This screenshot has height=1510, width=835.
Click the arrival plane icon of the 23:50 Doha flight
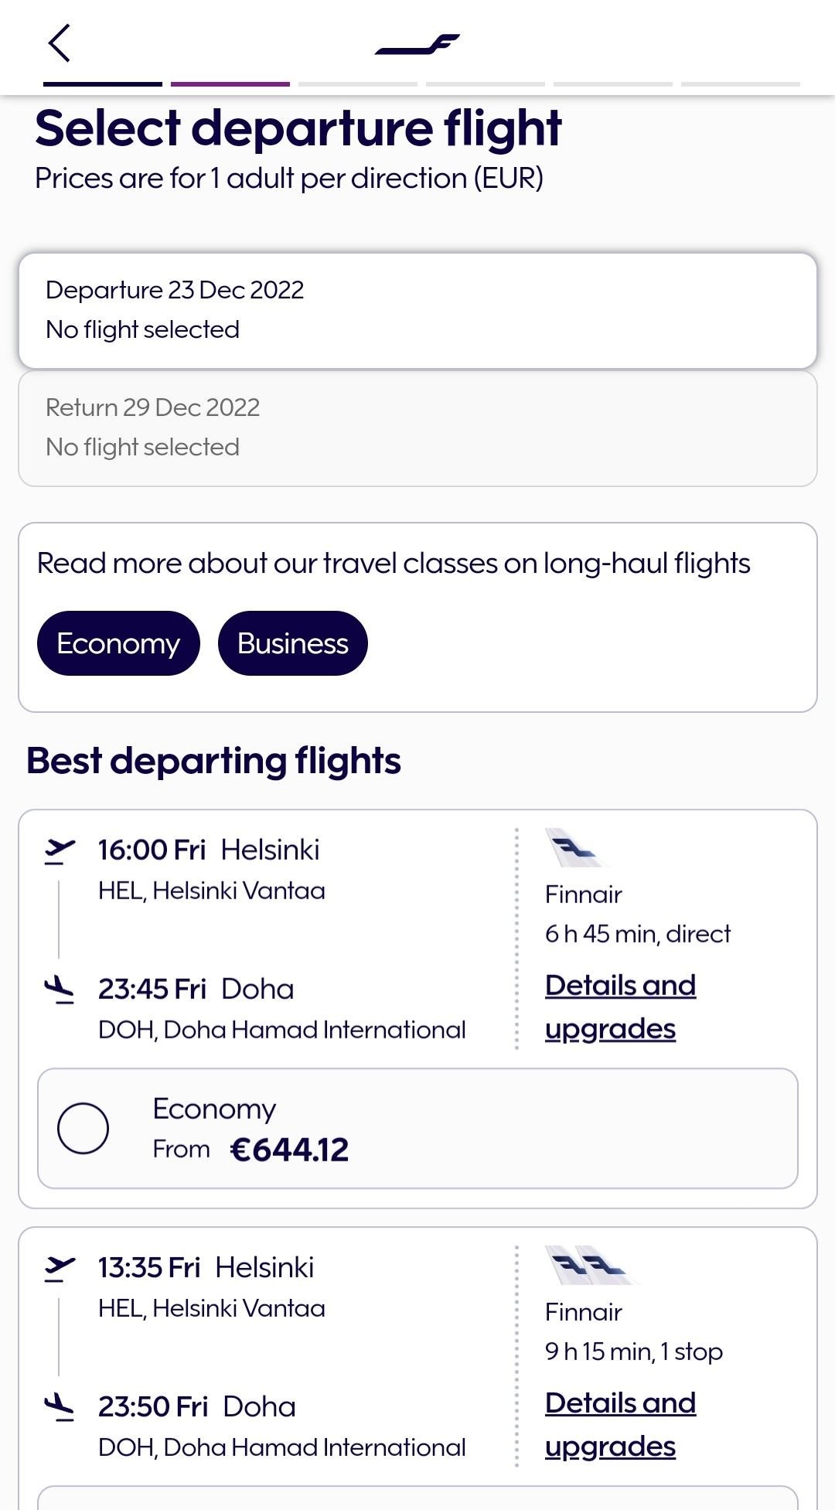60,1406
